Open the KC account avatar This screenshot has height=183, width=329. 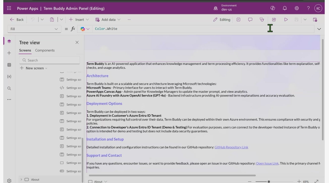click(x=318, y=8)
